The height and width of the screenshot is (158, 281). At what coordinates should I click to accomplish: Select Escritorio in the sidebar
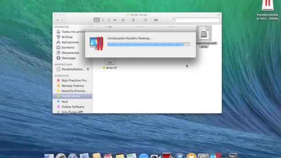[65, 47]
